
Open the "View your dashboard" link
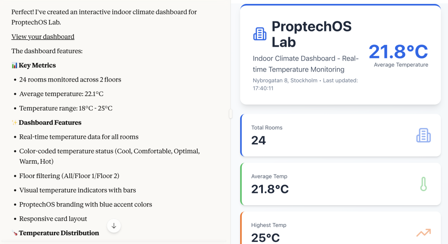click(43, 37)
